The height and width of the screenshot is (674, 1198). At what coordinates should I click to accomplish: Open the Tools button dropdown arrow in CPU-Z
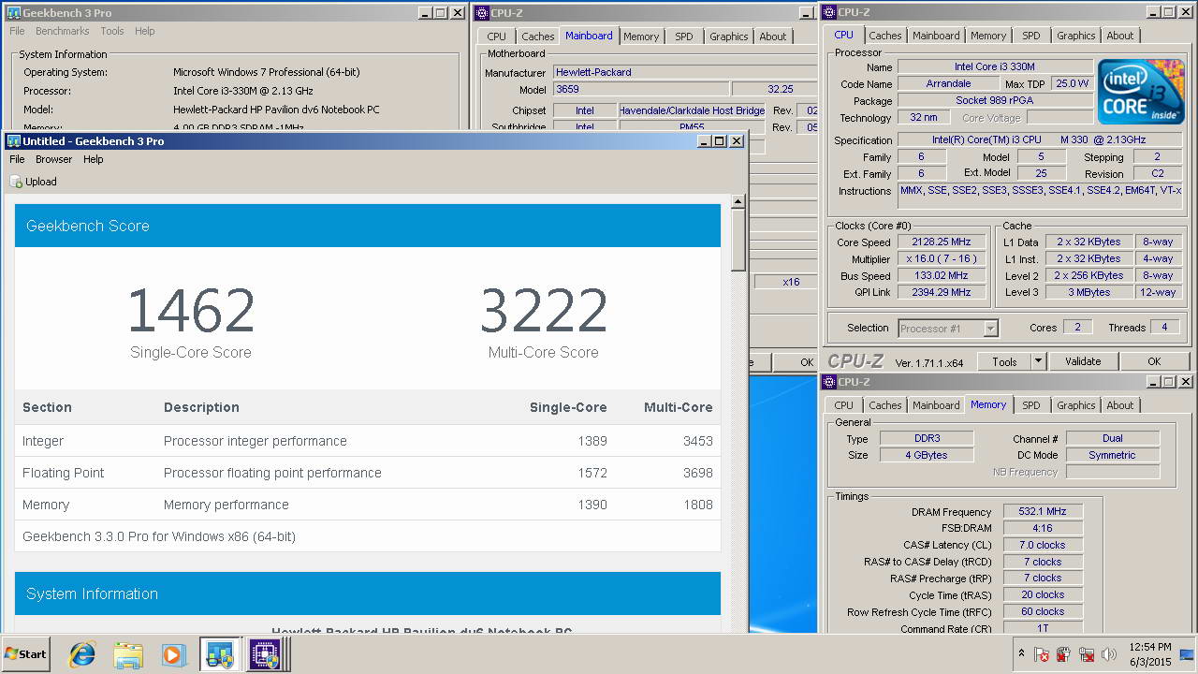click(x=1038, y=361)
